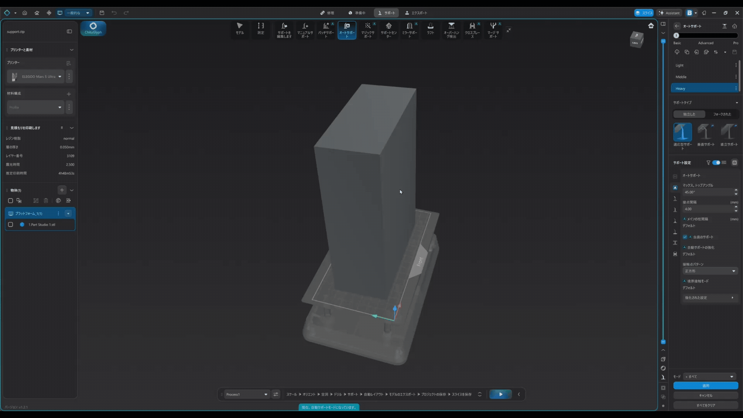Viewport: 743px width, 418px height.
Task: Click the Basic-Advanced-Pro level slider
Action: pyautogui.click(x=705, y=35)
